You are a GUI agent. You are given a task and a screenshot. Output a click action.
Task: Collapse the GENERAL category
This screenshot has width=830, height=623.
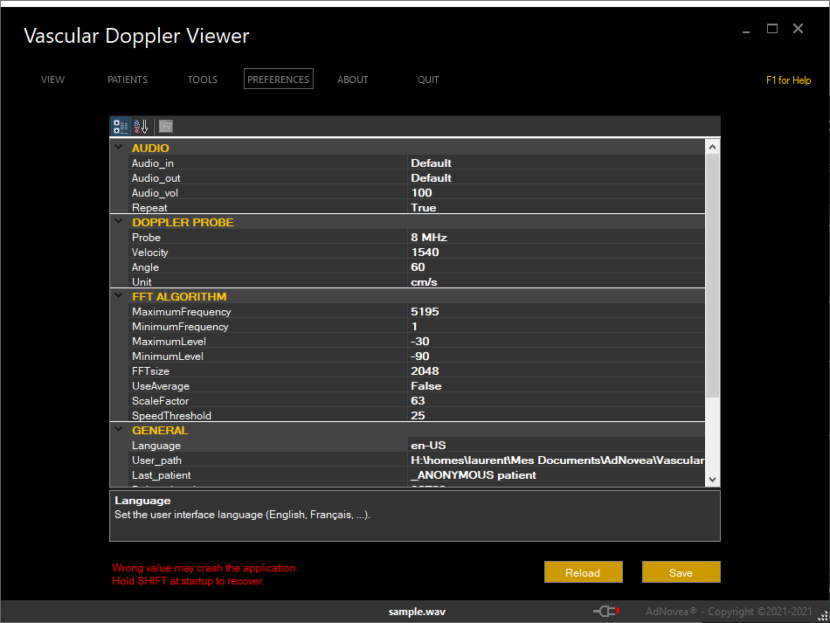119,429
